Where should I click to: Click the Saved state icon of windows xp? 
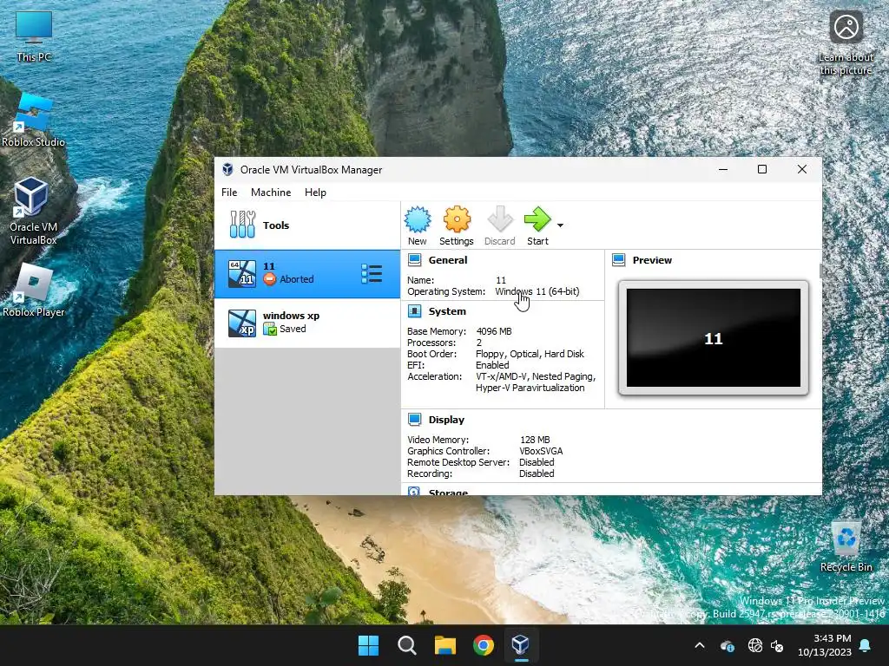click(x=270, y=329)
